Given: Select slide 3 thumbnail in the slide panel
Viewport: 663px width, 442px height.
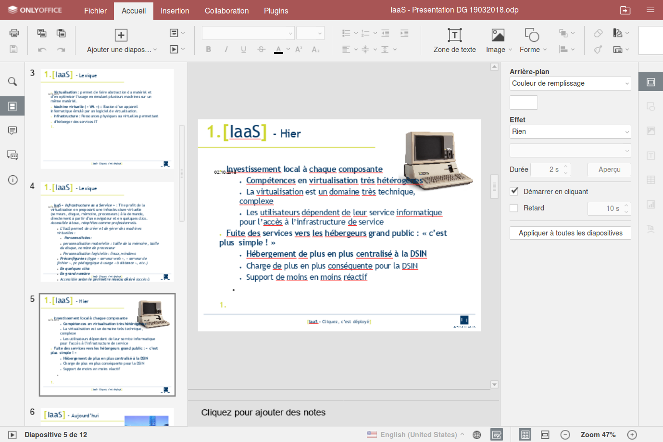Looking at the screenshot, I should [x=107, y=118].
